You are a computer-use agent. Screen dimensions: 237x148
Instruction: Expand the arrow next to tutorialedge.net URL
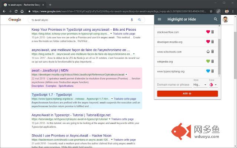[110, 119]
